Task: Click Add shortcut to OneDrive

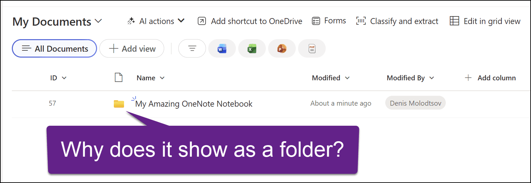Action: pyautogui.click(x=250, y=21)
